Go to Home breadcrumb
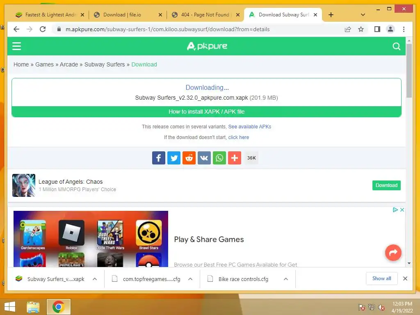This screenshot has height=315, width=420. point(21,64)
